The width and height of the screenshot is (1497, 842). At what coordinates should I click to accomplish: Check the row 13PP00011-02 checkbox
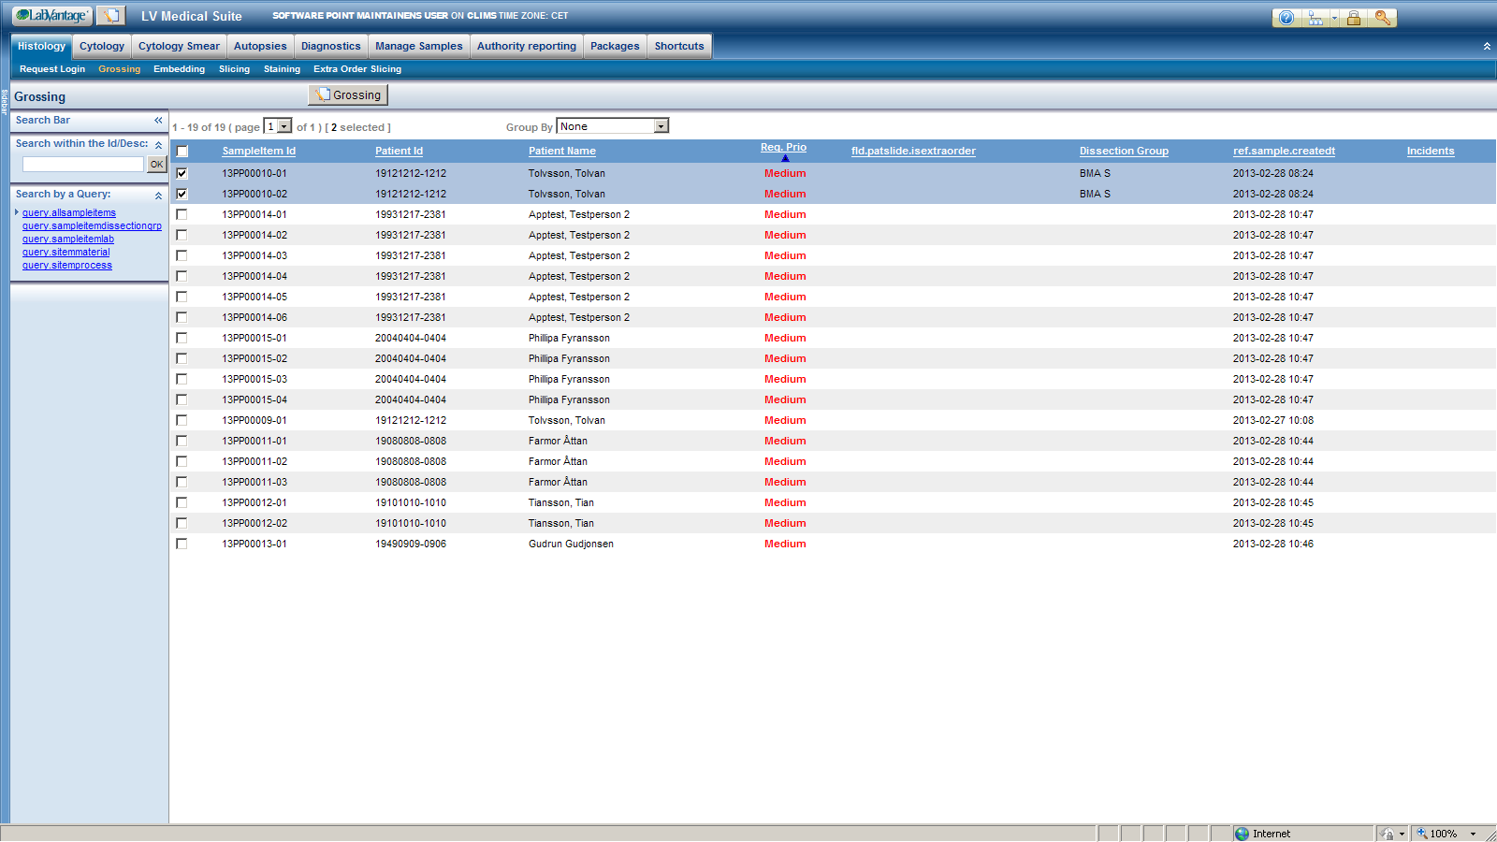coord(182,461)
